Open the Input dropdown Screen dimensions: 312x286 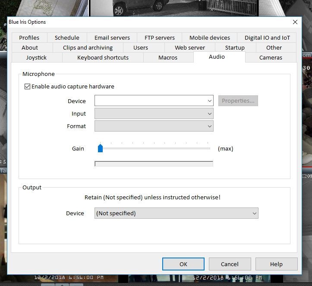[154, 113]
